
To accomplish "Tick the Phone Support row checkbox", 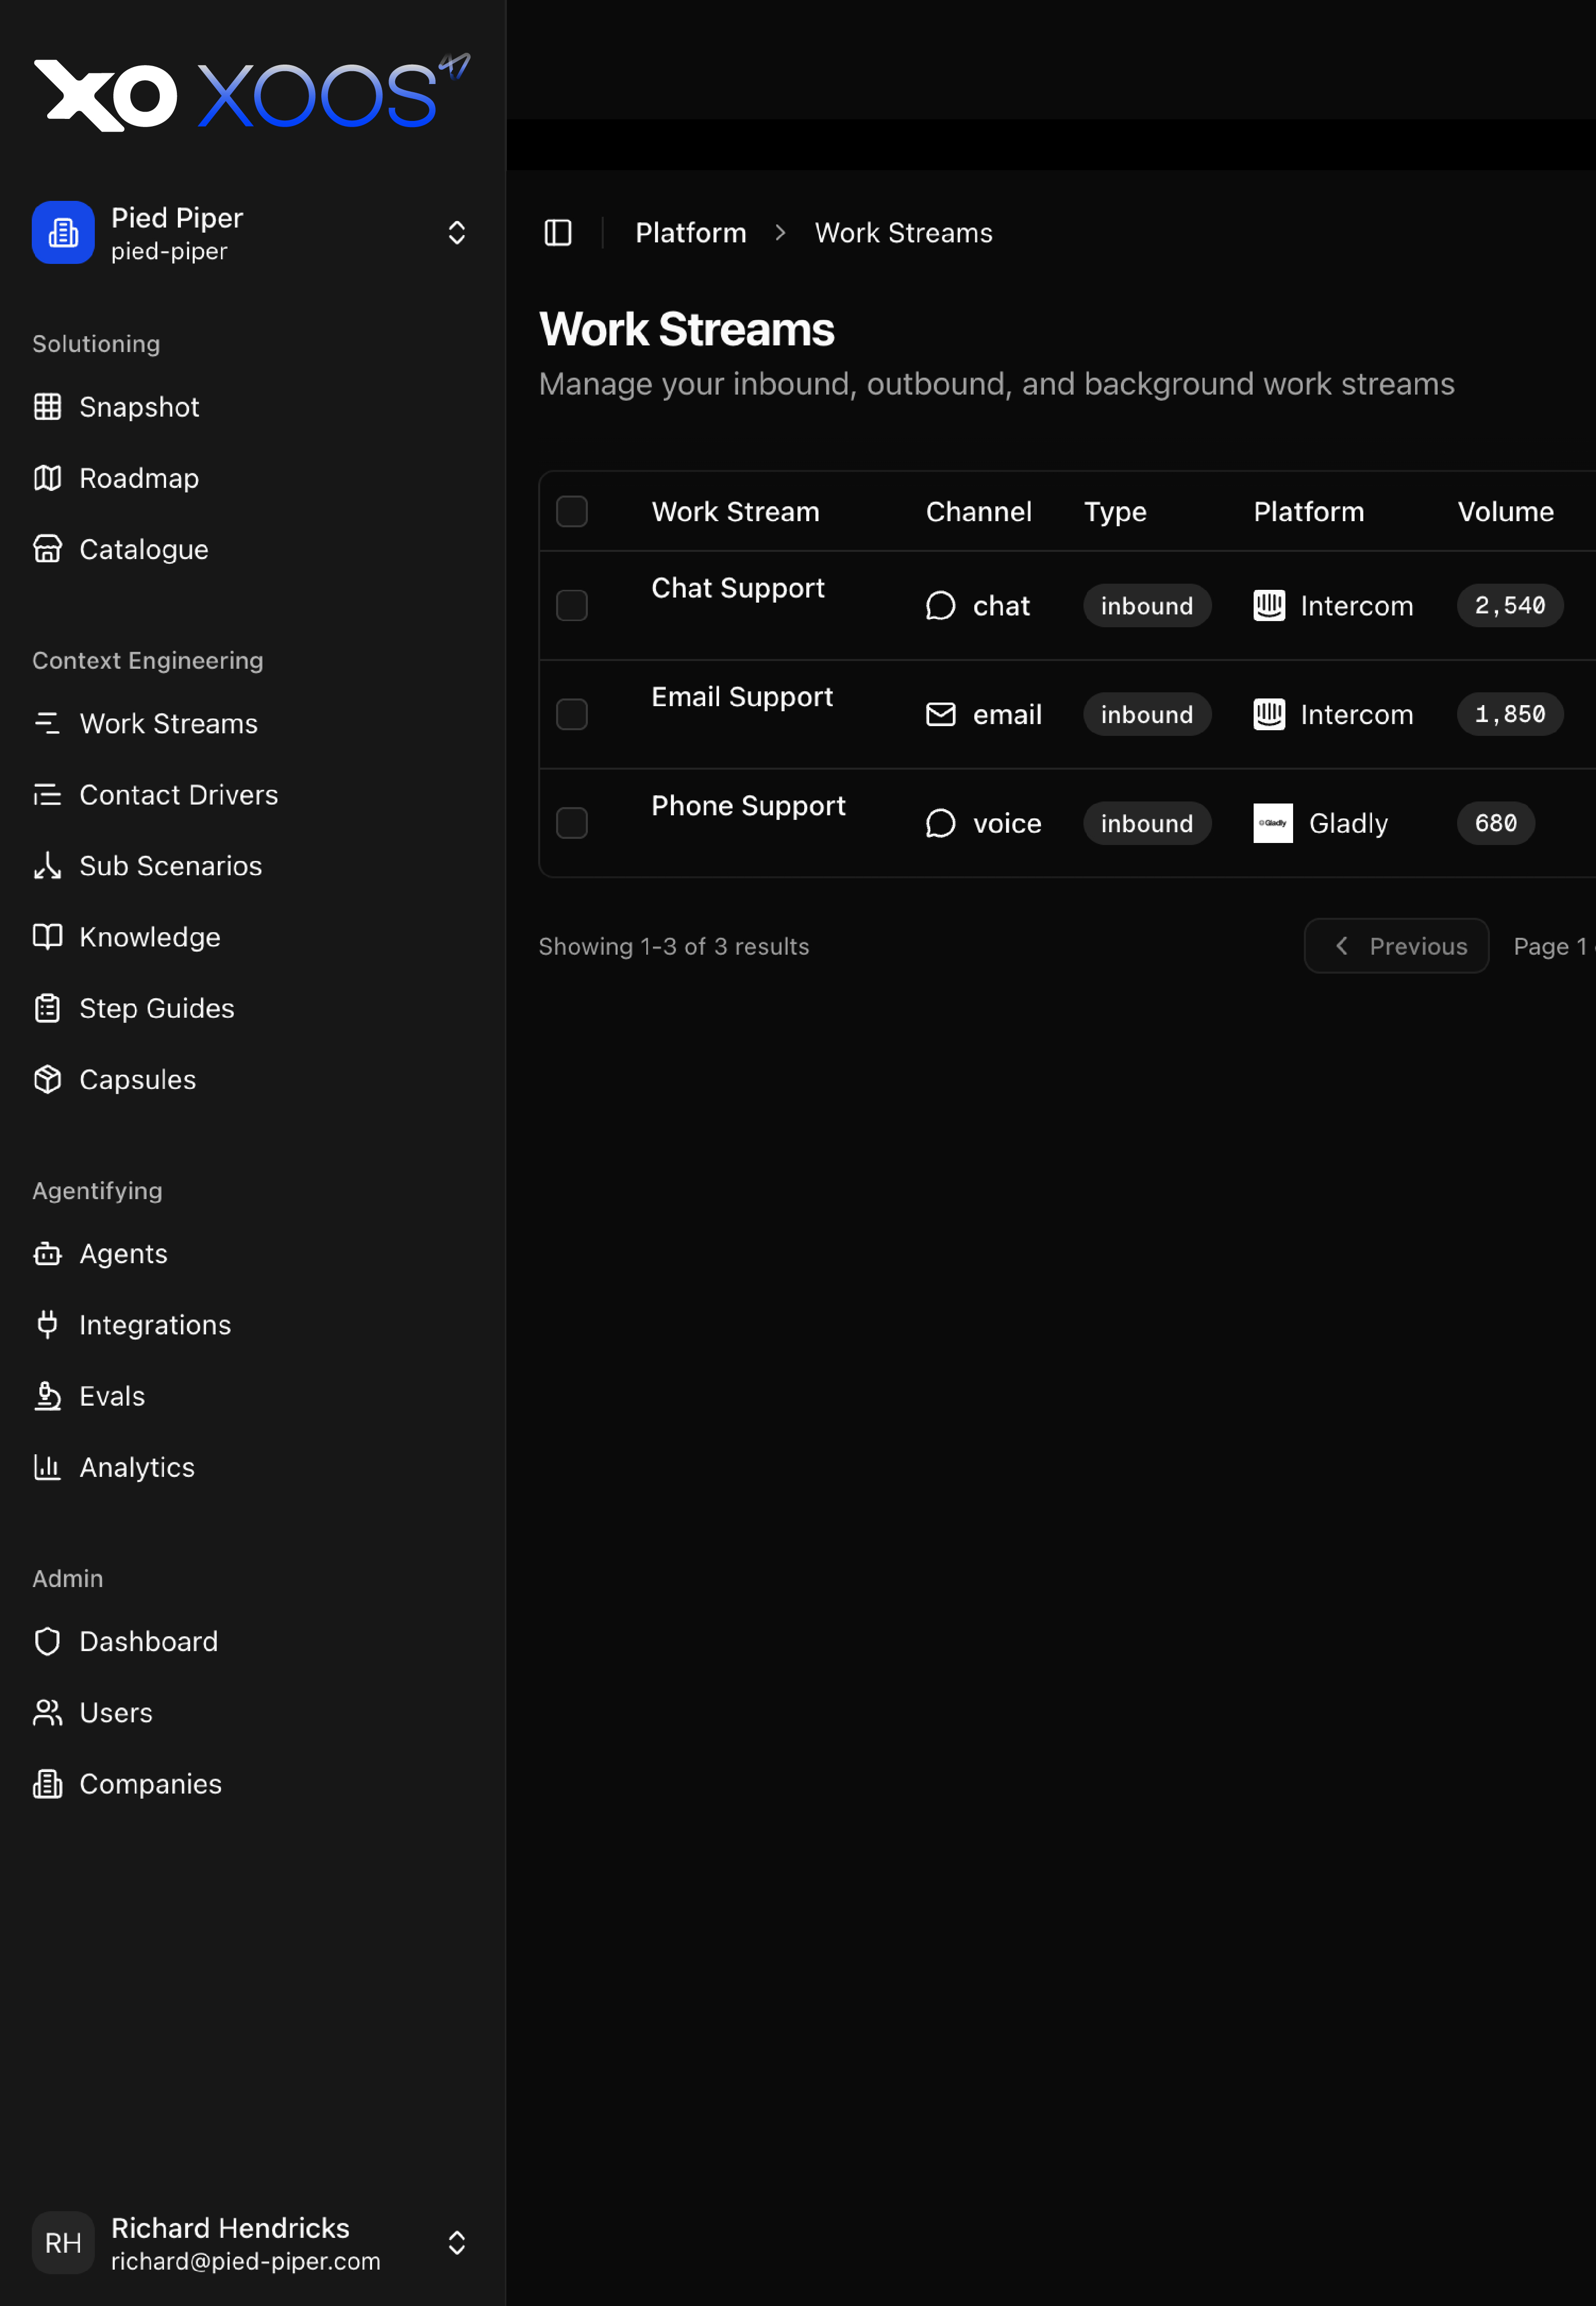I will click(572, 822).
